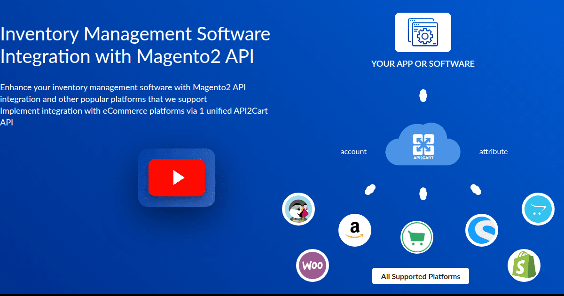This screenshot has height=296, width=564.
Task: Open the All Supported Platforms button
Action: [x=421, y=276]
